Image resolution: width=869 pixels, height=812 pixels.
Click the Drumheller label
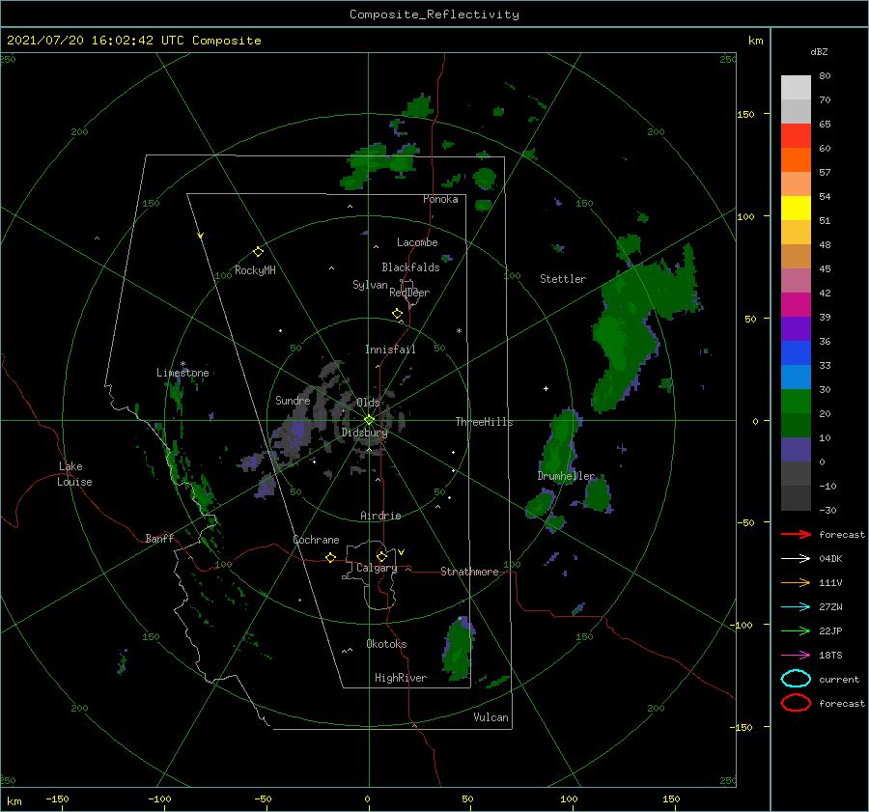tap(566, 476)
